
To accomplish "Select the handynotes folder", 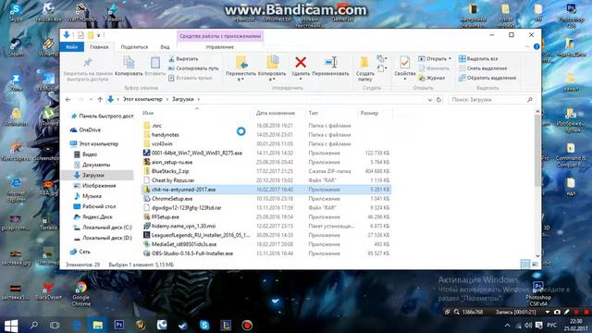I will click(x=165, y=135).
